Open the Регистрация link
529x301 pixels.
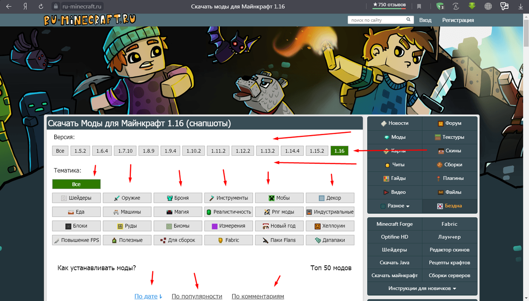pos(458,20)
